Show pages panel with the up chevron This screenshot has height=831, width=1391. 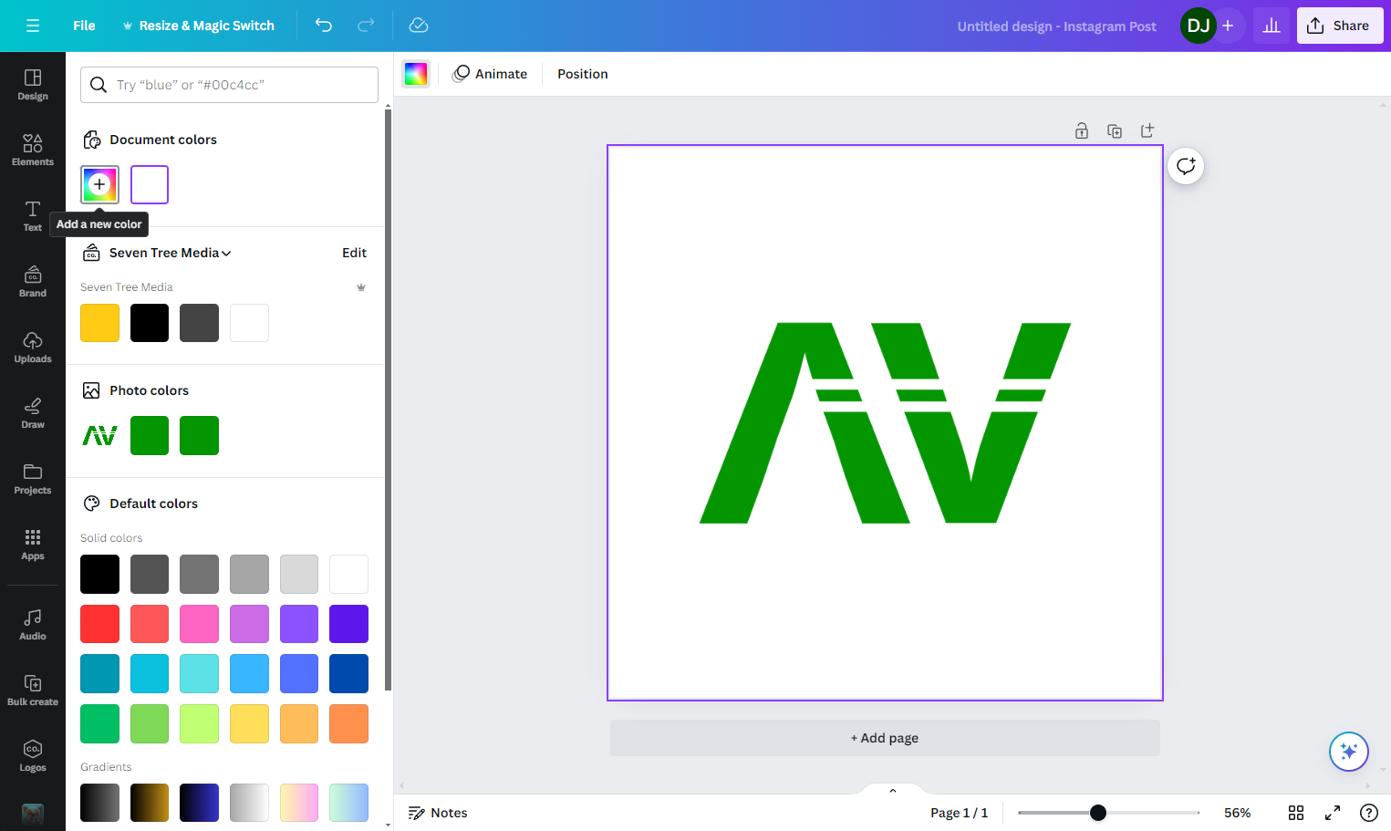(893, 790)
